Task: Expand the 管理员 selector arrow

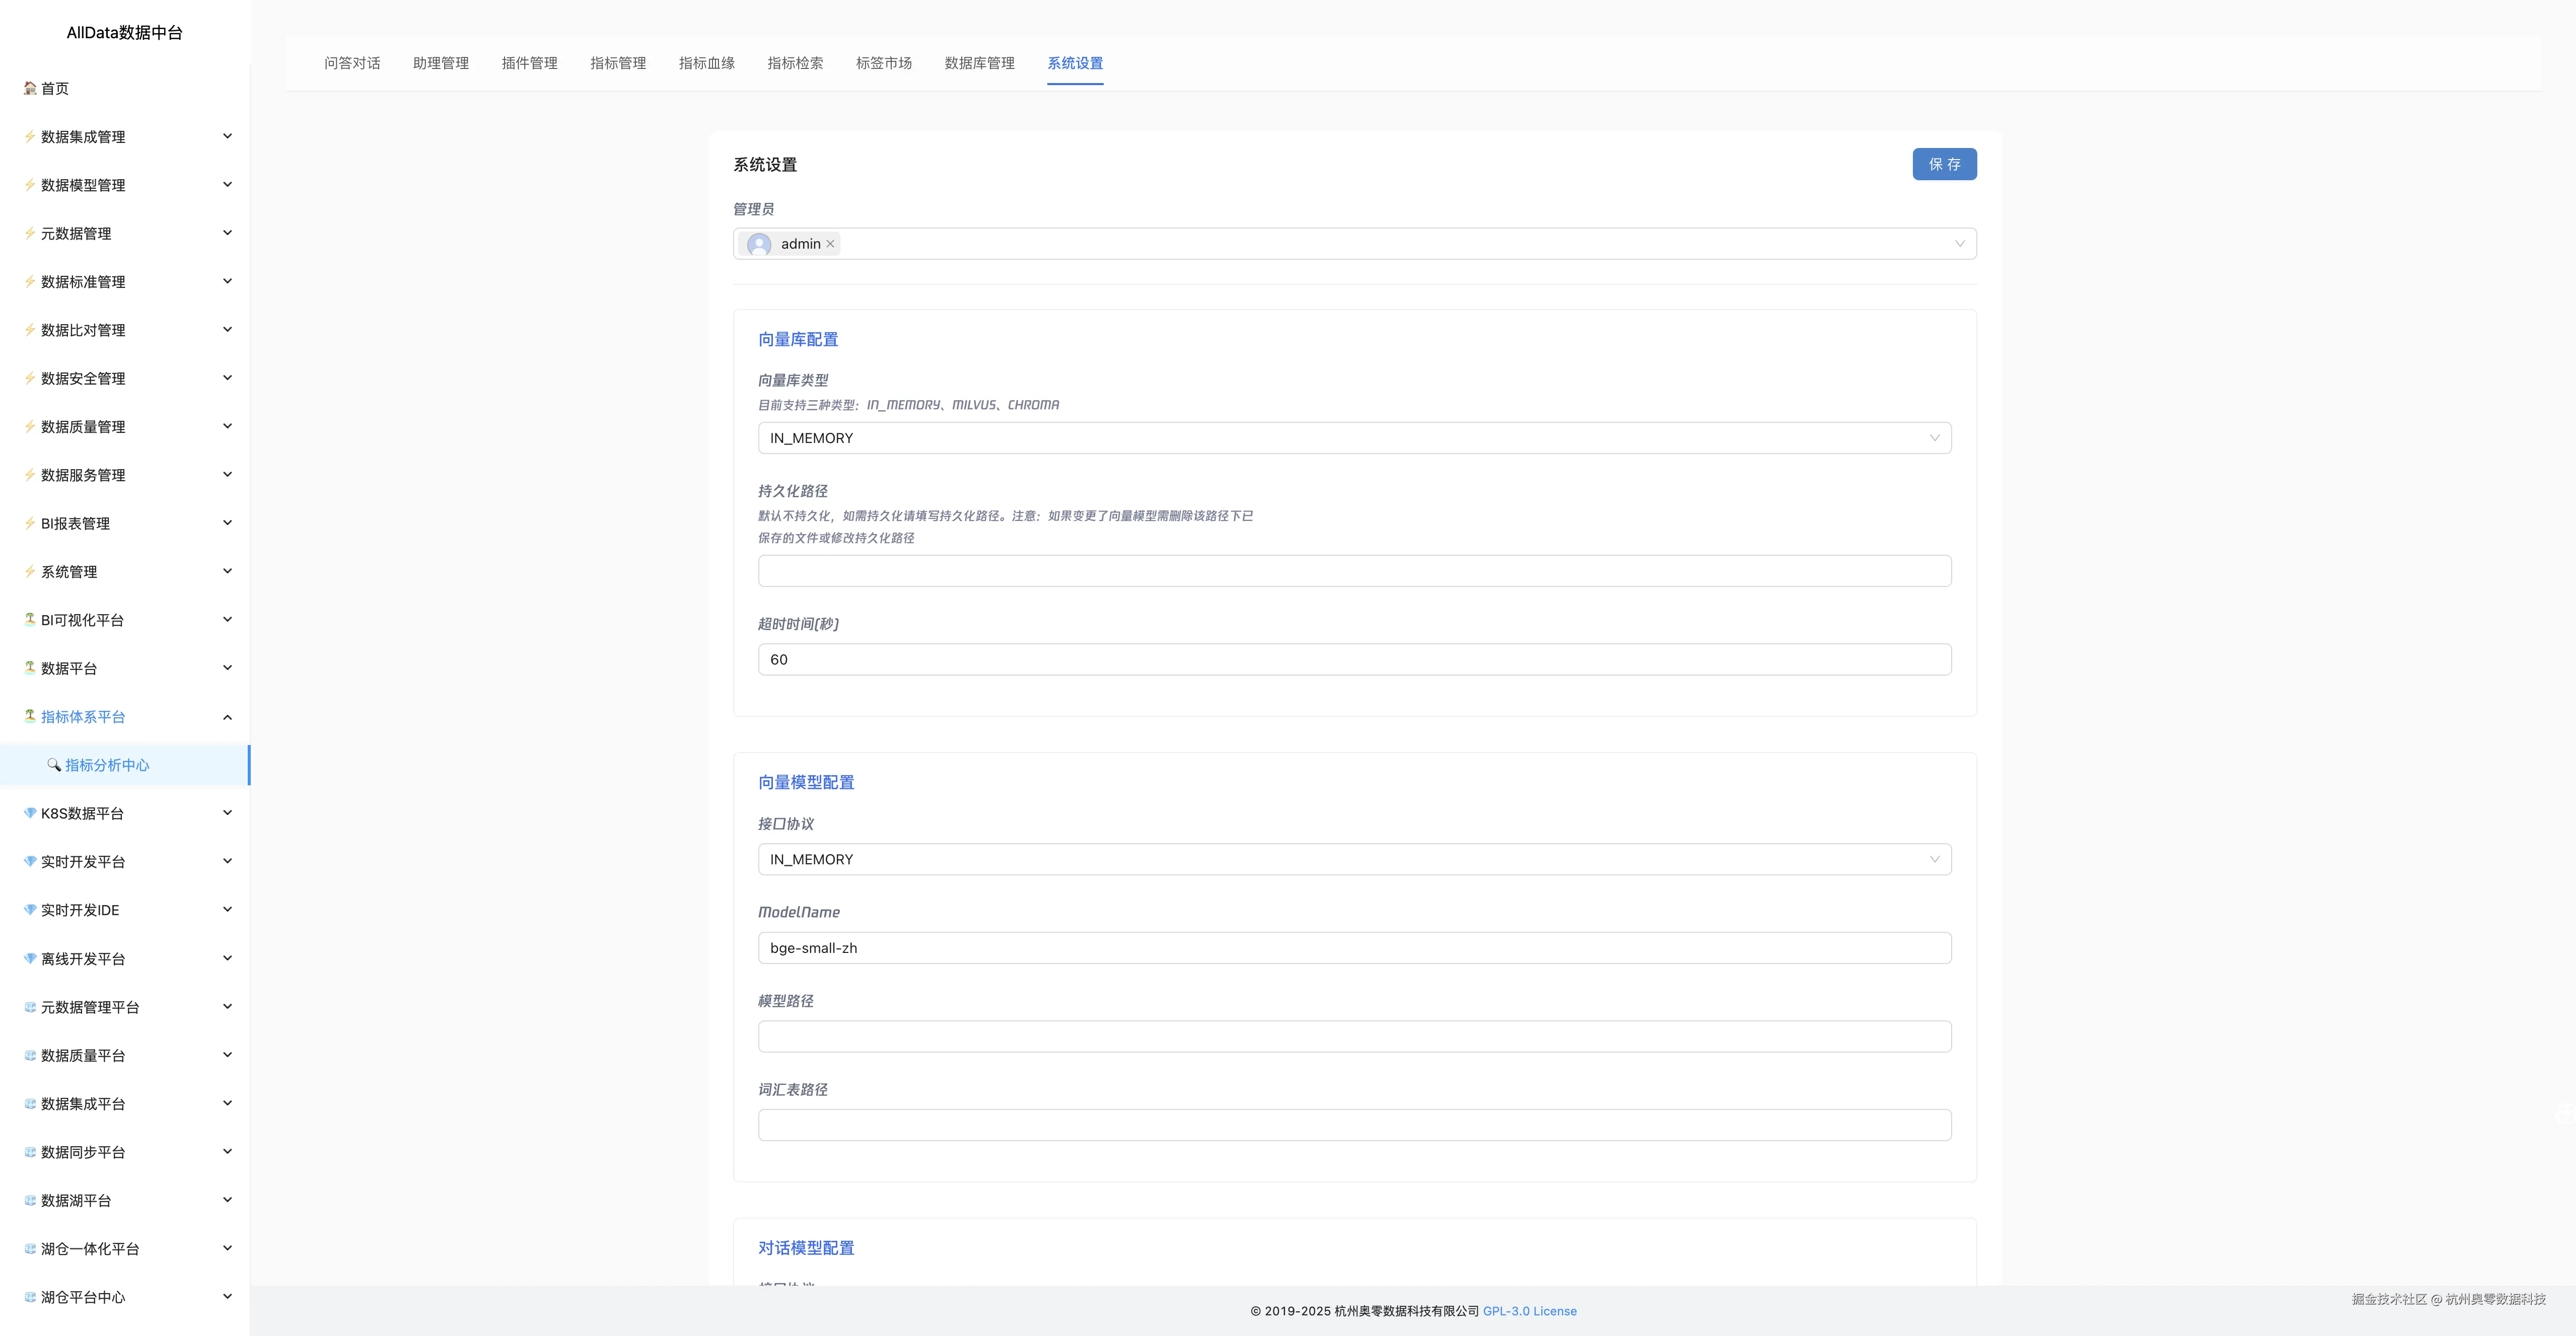Action: click(1959, 244)
